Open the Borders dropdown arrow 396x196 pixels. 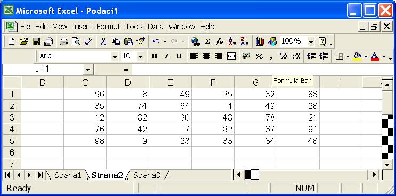pyautogui.click(x=347, y=57)
